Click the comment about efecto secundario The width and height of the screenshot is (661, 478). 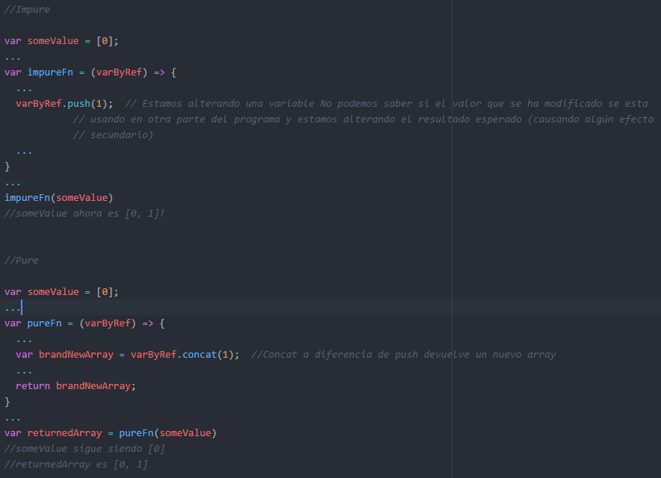[112, 134]
